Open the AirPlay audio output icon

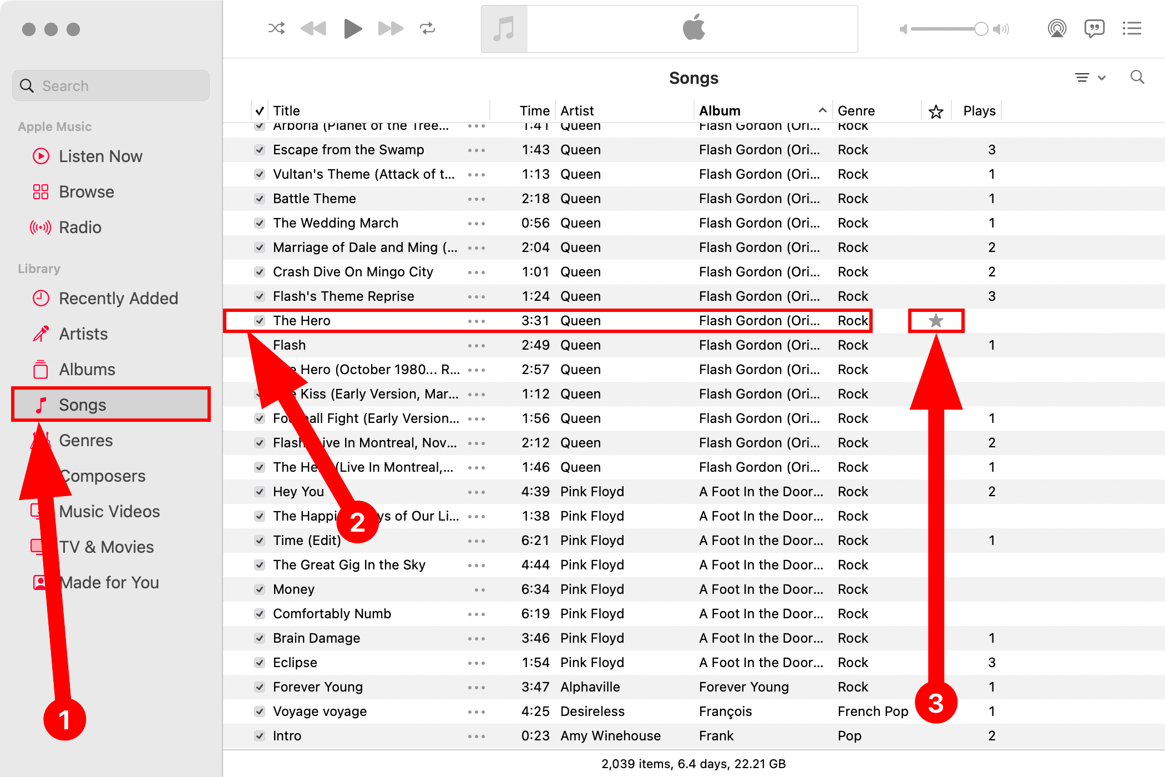1057,28
